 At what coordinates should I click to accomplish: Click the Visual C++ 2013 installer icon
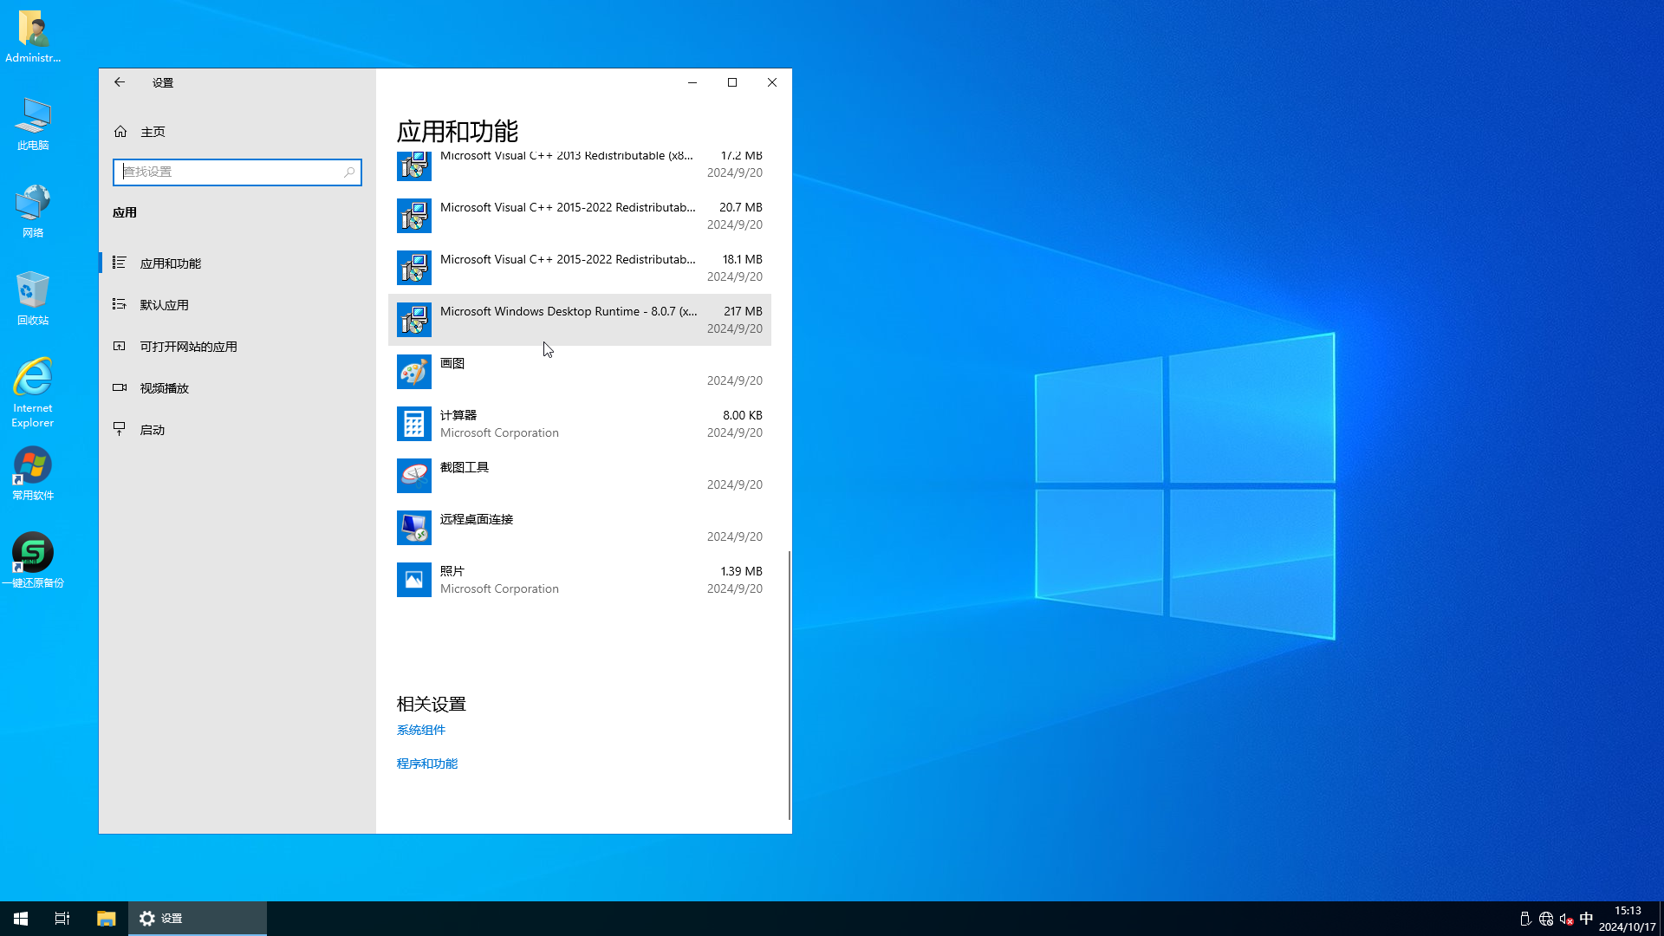(414, 166)
